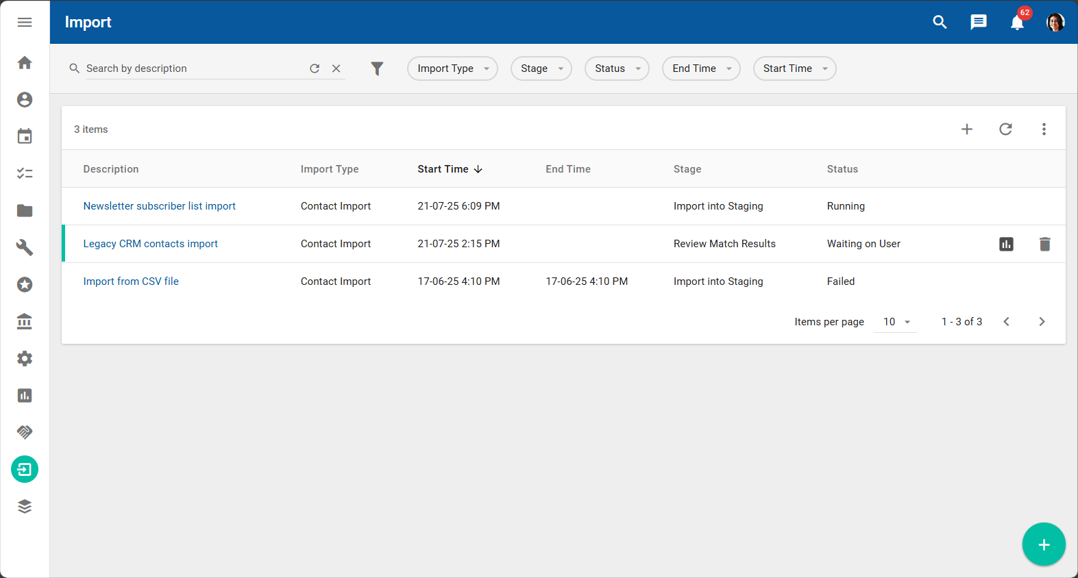The width and height of the screenshot is (1078, 578).
Task: Go to the calendar in the sidebar
Action: point(25,137)
